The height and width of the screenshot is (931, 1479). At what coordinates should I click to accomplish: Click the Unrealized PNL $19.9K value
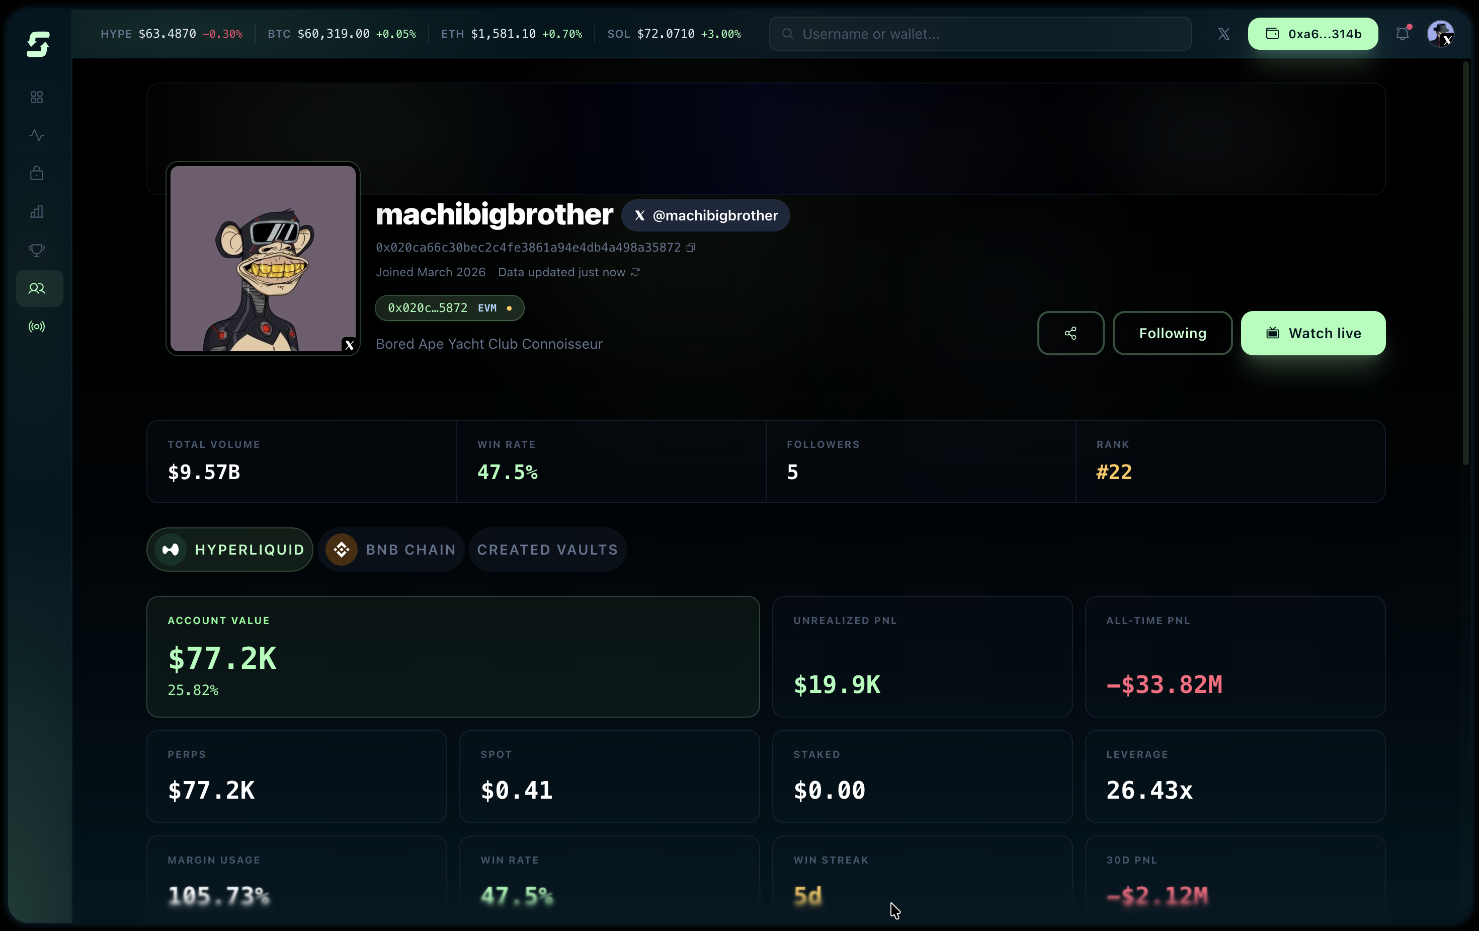click(x=837, y=684)
